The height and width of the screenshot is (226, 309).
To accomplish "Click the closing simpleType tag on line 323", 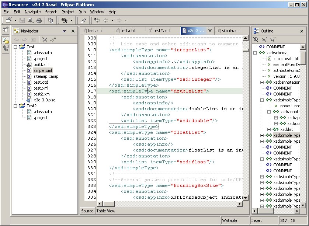I will 133,126.
